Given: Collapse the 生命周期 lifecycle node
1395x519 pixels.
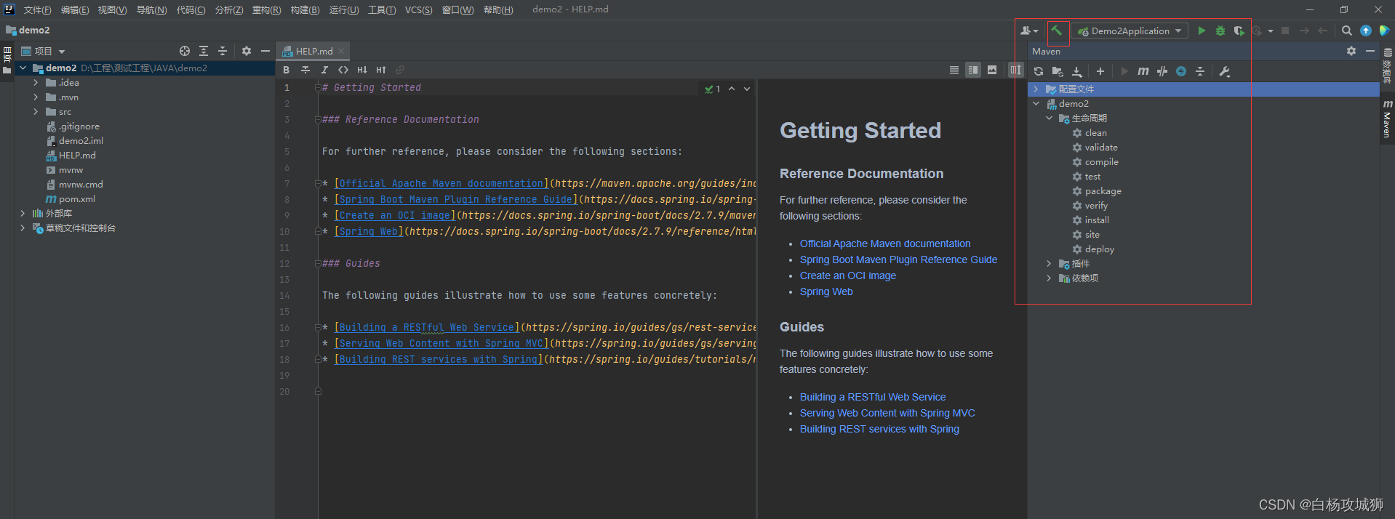Looking at the screenshot, I should (1049, 118).
